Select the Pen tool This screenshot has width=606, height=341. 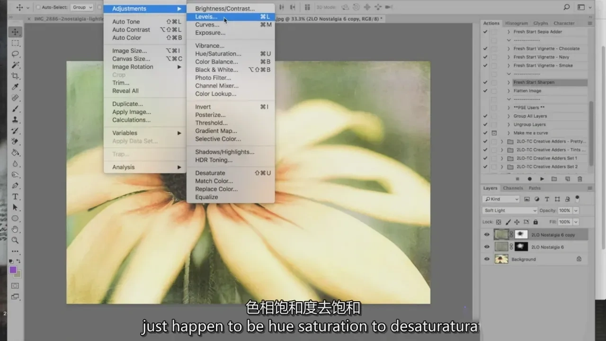[16, 186]
